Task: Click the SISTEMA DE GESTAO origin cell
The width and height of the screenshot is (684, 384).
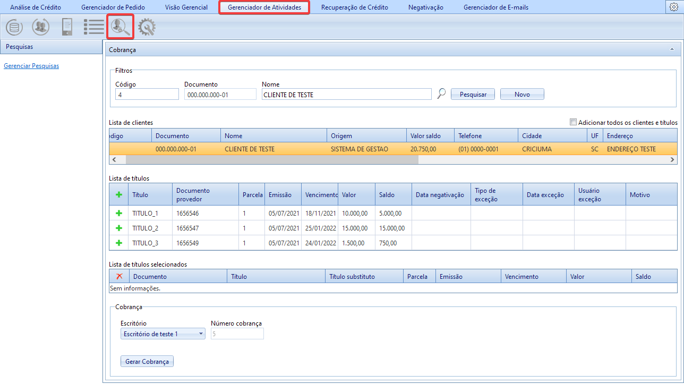Action: 360,149
